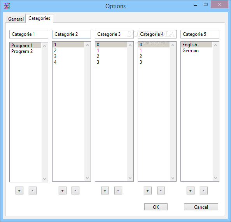
Task: Click the Categorie 2 list scroll down arrow
Action: point(87,178)
